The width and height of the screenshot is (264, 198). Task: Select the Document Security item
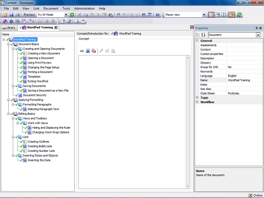pyautogui.click(x=35, y=95)
